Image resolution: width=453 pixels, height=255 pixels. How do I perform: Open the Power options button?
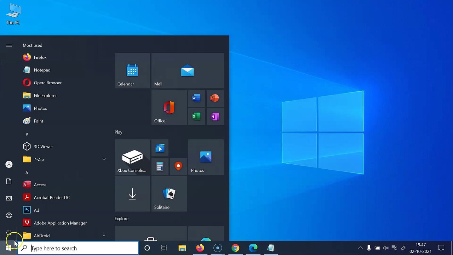pyautogui.click(x=9, y=232)
